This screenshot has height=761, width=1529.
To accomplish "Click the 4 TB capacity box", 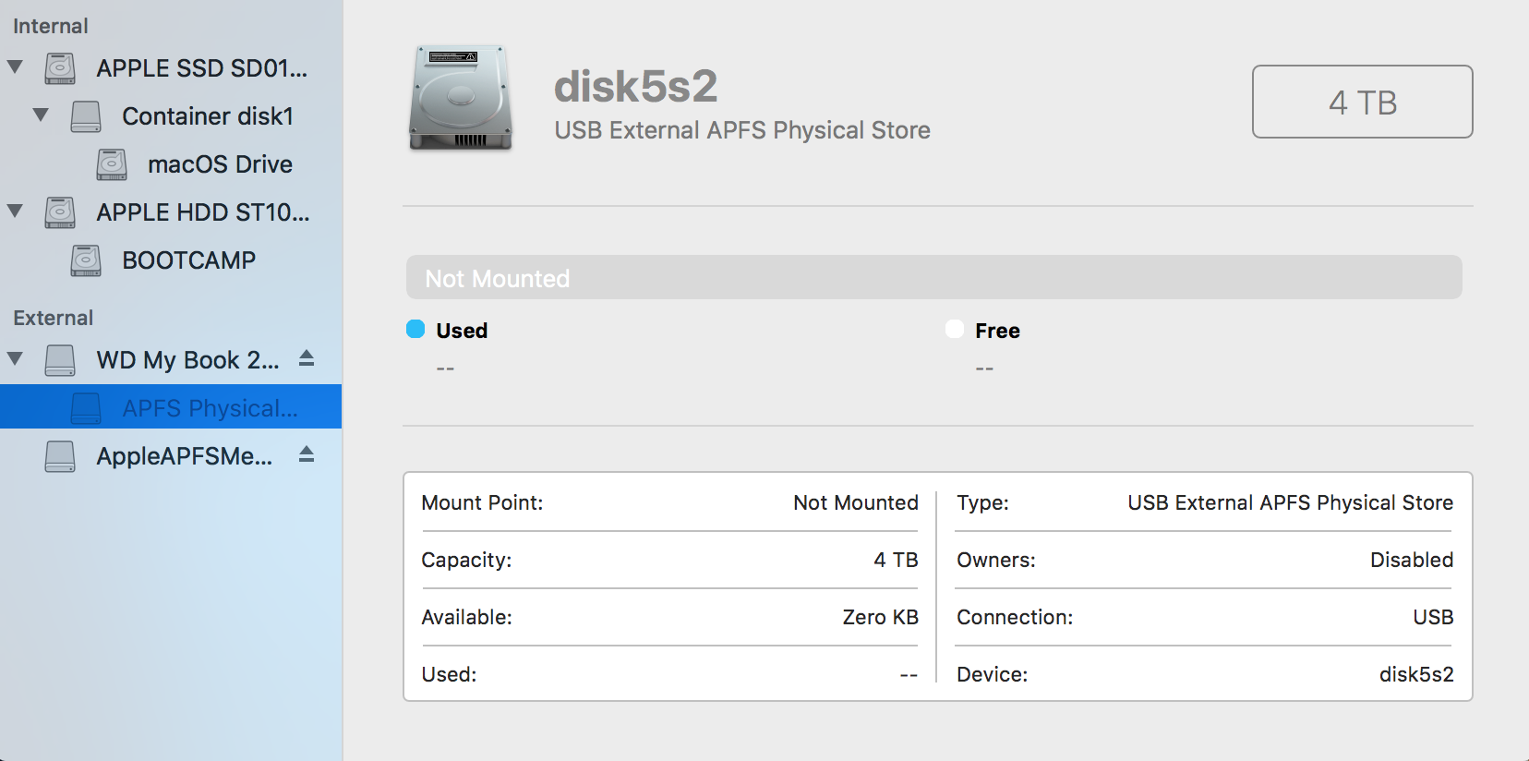I will [1362, 102].
